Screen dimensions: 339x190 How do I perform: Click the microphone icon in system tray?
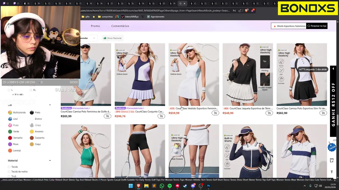[310, 186]
